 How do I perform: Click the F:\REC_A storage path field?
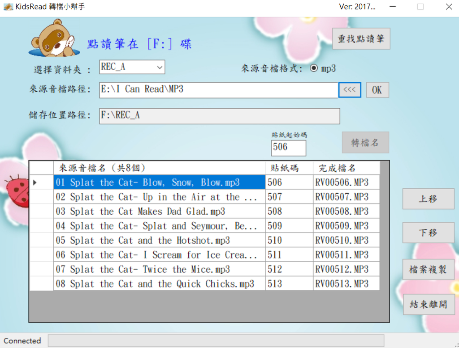pyautogui.click(x=220, y=116)
